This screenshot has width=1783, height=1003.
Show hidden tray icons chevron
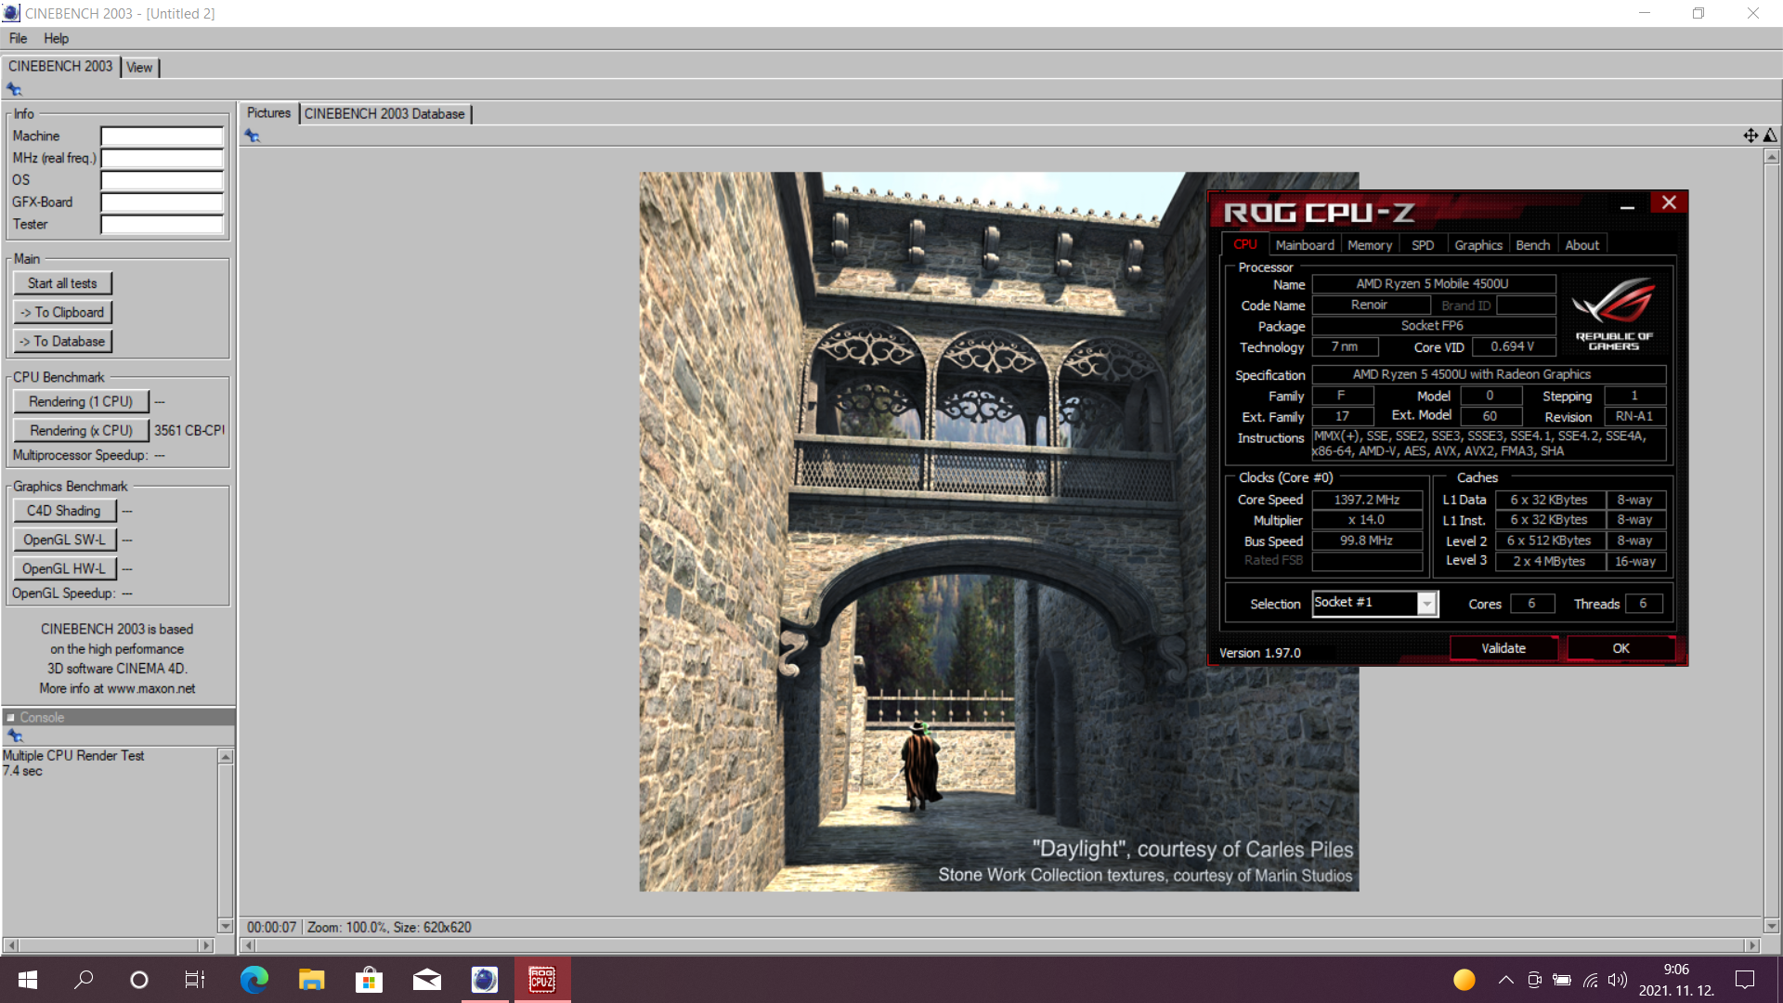tap(1506, 980)
